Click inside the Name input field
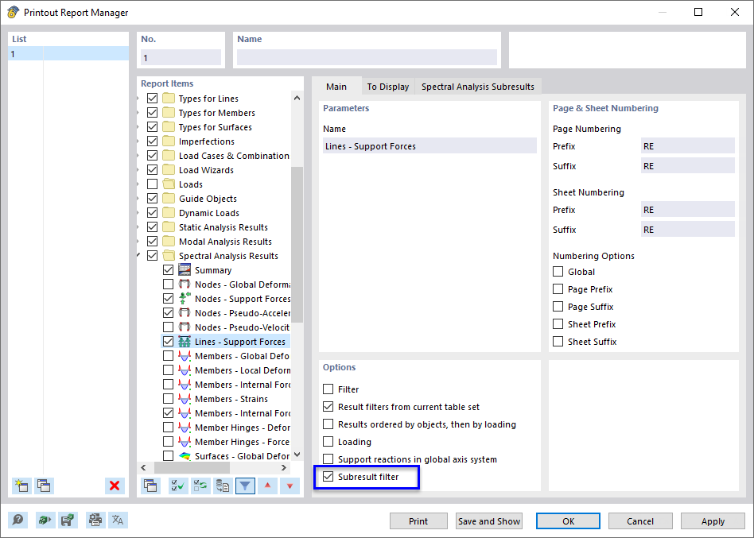The image size is (754, 538). tap(366, 56)
